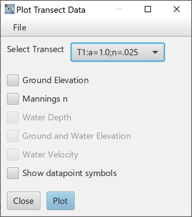Screen dimensions: 192x217
Task: Click the dropdown arrow of transect selector
Action: click(x=155, y=53)
